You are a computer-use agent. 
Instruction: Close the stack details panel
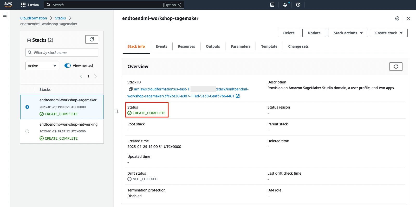click(408, 18)
